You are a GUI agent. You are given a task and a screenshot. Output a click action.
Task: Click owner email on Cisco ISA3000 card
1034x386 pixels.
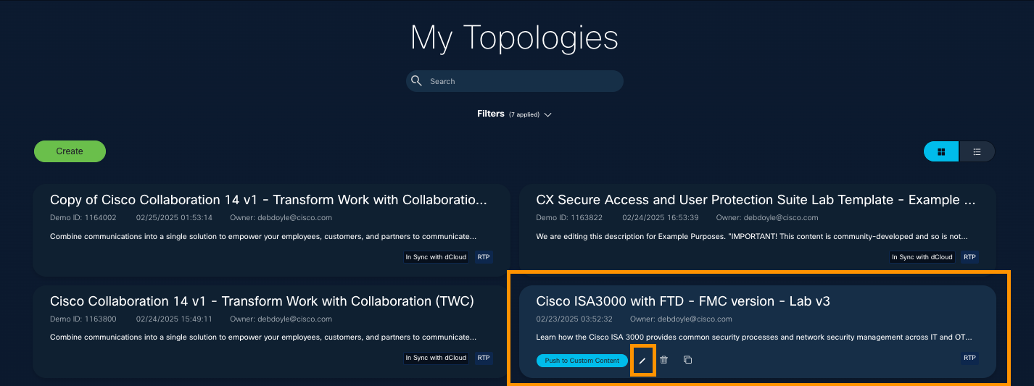[695, 319]
